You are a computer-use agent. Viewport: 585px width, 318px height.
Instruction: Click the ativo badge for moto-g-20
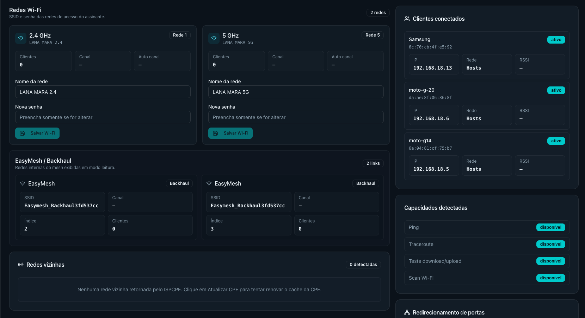point(556,90)
